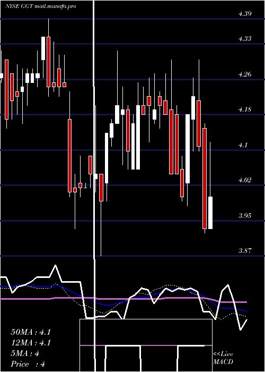
Task: Click the 4.02 price axis label
Action: point(245,180)
